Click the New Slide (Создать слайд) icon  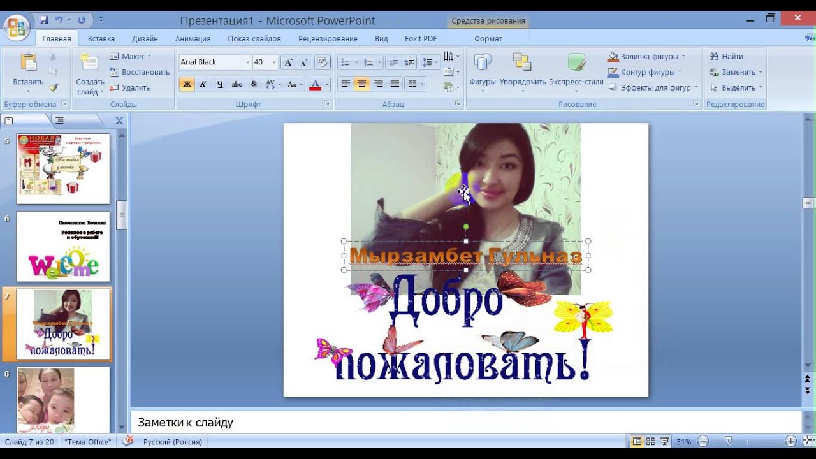pyautogui.click(x=89, y=63)
